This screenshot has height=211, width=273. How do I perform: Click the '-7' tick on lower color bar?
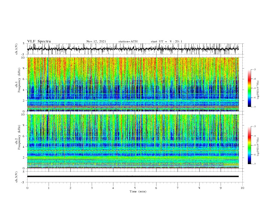coord(254,164)
